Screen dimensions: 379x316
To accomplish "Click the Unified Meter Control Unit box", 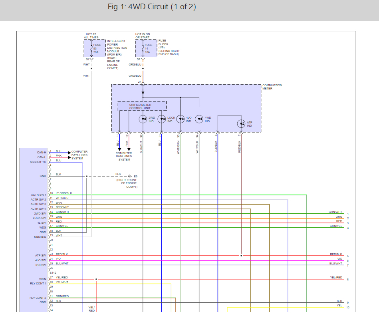I will (142, 106).
